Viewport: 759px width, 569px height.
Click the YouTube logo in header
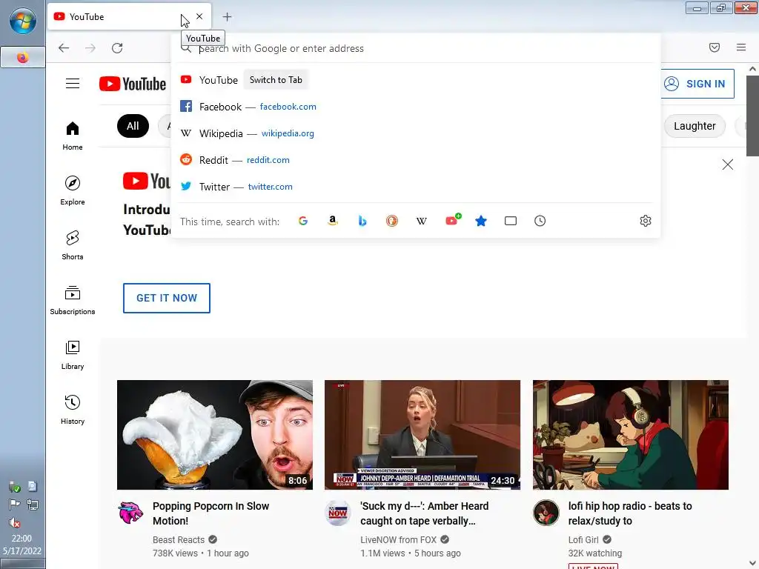pyautogui.click(x=133, y=84)
